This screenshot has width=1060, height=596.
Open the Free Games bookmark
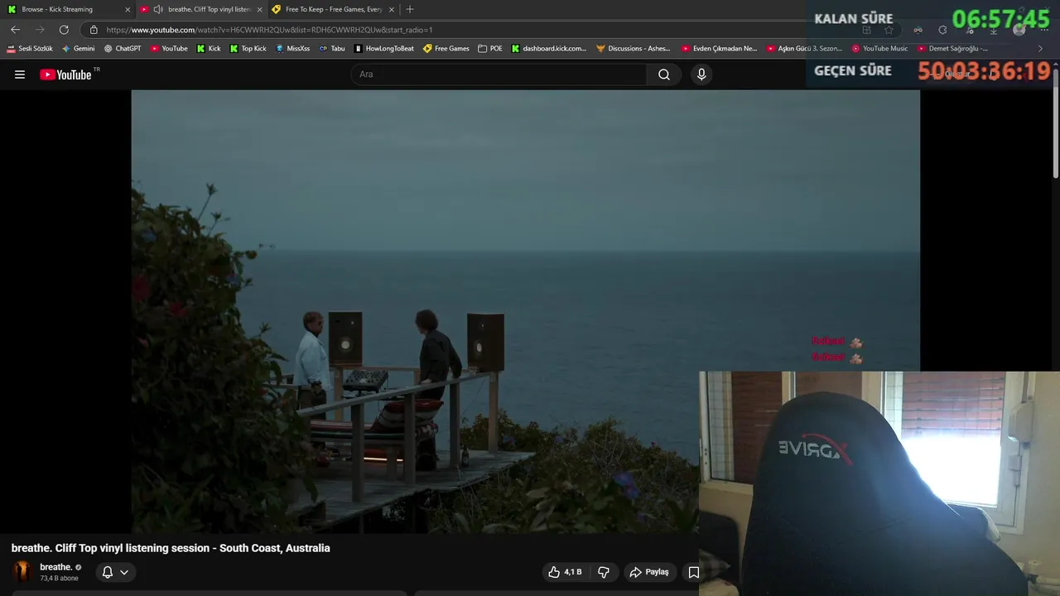(446, 49)
